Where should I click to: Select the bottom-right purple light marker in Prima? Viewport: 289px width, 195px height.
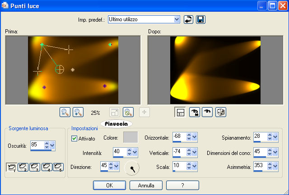(105, 86)
